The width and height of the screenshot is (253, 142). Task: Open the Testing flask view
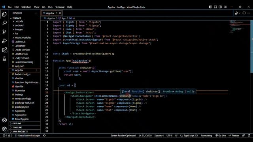[x=4, y=59]
